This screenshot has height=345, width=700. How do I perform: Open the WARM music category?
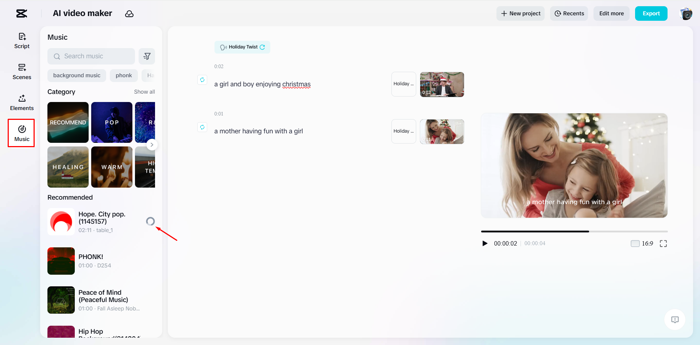point(112,167)
